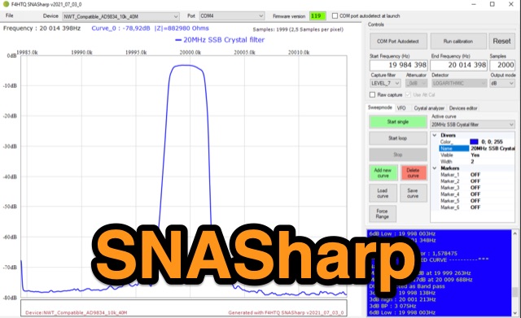521x318 pixels.
Task: Select the Marker_3 row
Action: pos(476,188)
